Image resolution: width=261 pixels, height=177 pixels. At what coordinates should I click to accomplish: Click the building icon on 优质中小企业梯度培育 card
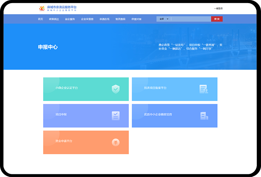pyautogui.click(x=204, y=116)
